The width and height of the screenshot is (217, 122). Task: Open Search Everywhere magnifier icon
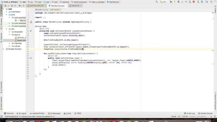(x=211, y=2)
